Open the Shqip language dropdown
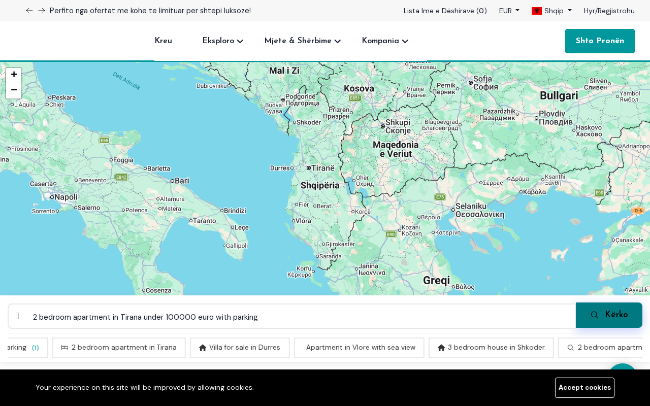Screen dimensions: 650x406 click(551, 10)
